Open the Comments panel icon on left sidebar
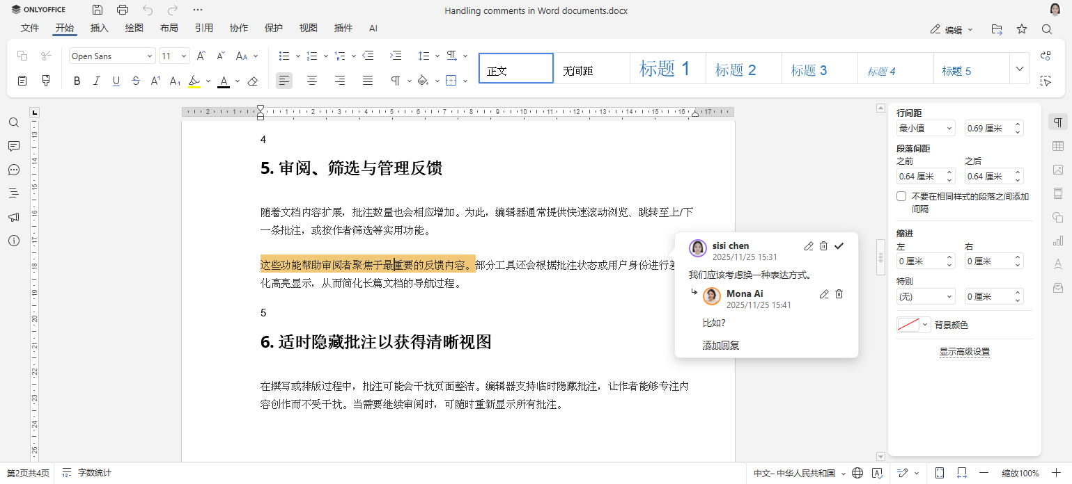1072x484 pixels. (14, 146)
